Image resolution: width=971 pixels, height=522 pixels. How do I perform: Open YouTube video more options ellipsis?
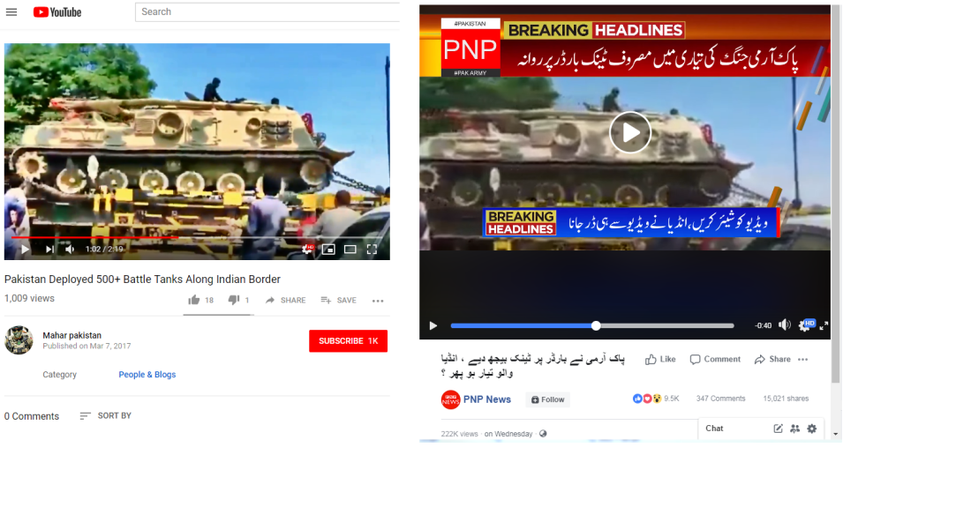coord(378,301)
